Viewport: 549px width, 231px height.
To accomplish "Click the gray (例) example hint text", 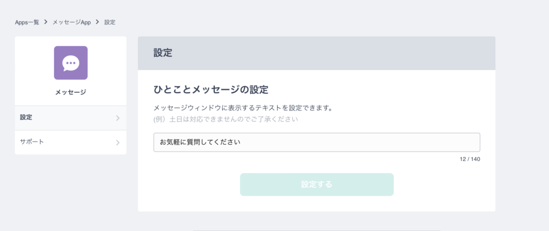I will 226,120.
